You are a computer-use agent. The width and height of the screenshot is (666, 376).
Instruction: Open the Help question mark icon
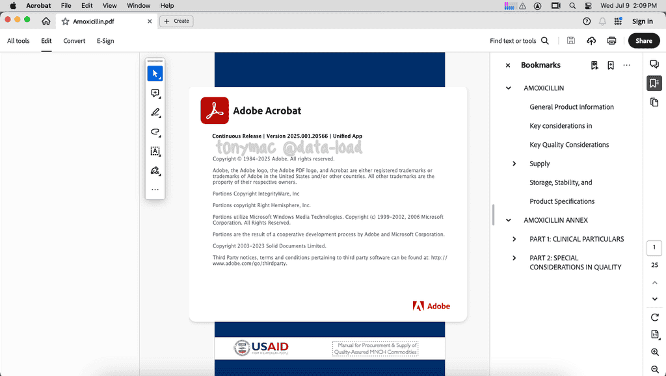[x=587, y=21]
